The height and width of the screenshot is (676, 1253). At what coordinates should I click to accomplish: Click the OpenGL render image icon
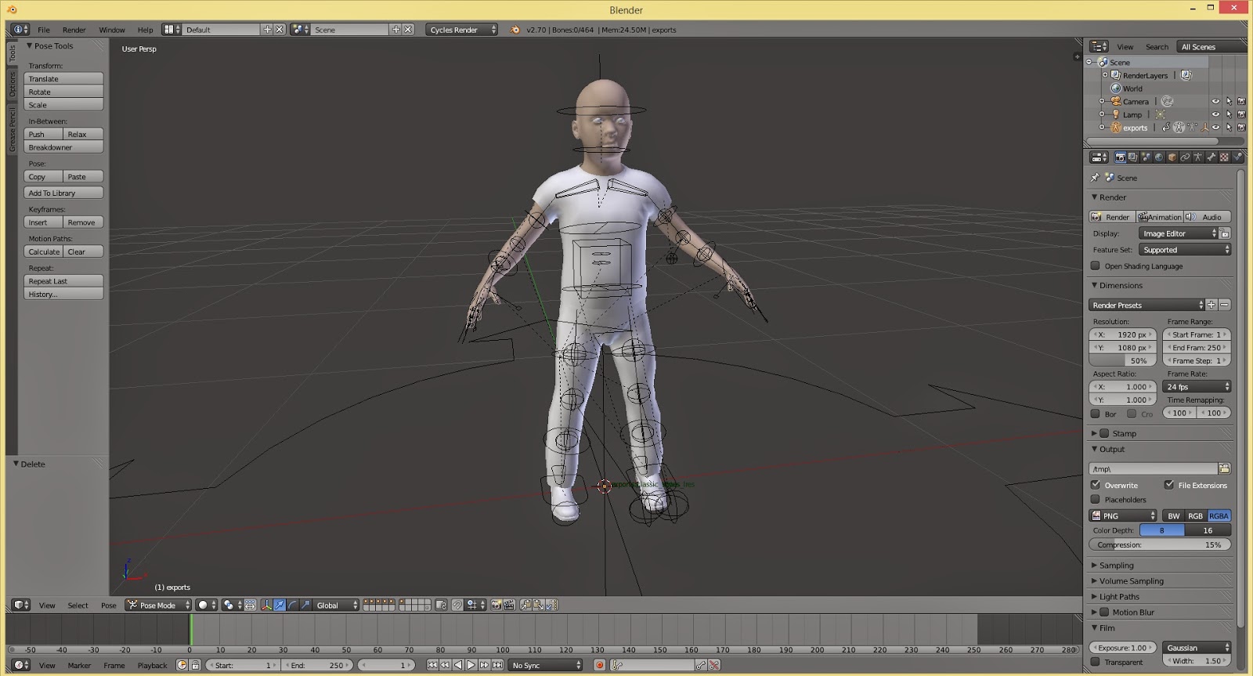pyautogui.click(x=497, y=605)
